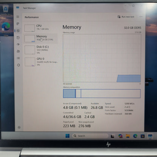Open File Explorer from the taskbar
The height and width of the screenshot is (157, 157).
point(128,136)
